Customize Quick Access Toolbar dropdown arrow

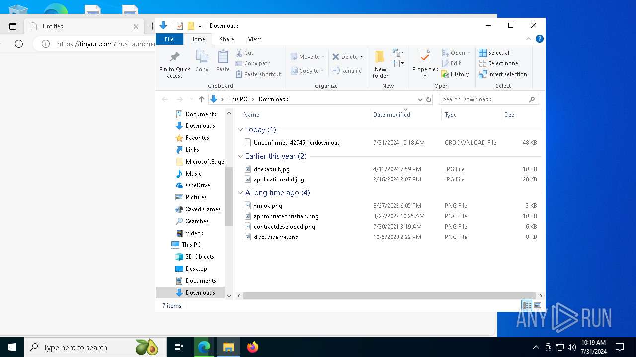click(200, 26)
